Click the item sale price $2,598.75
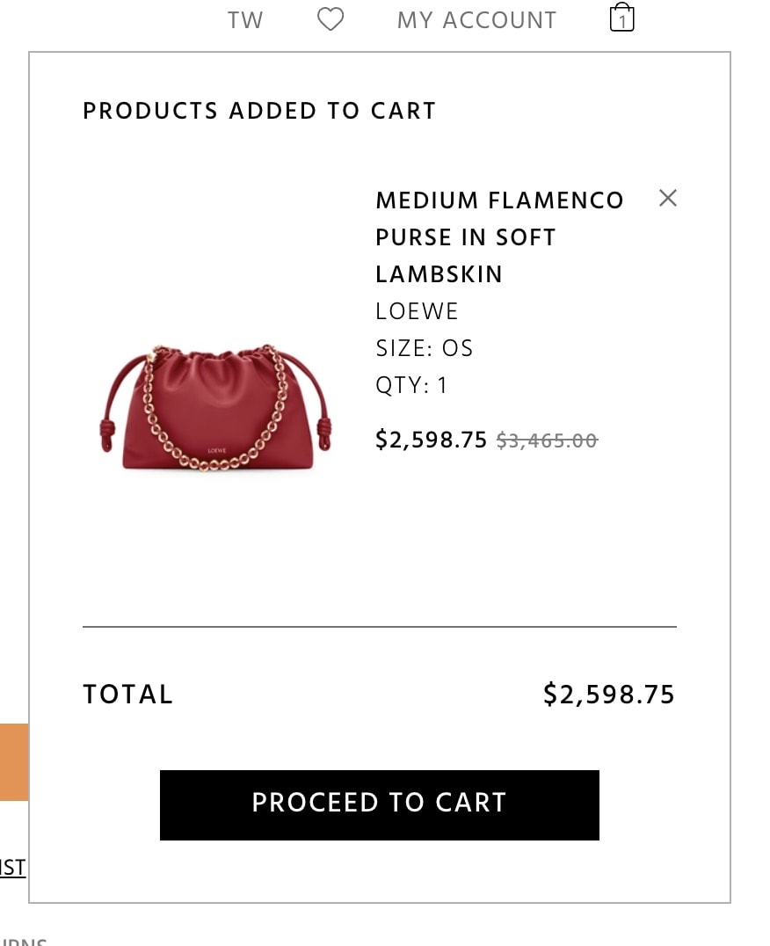The height and width of the screenshot is (946, 770). tap(431, 440)
